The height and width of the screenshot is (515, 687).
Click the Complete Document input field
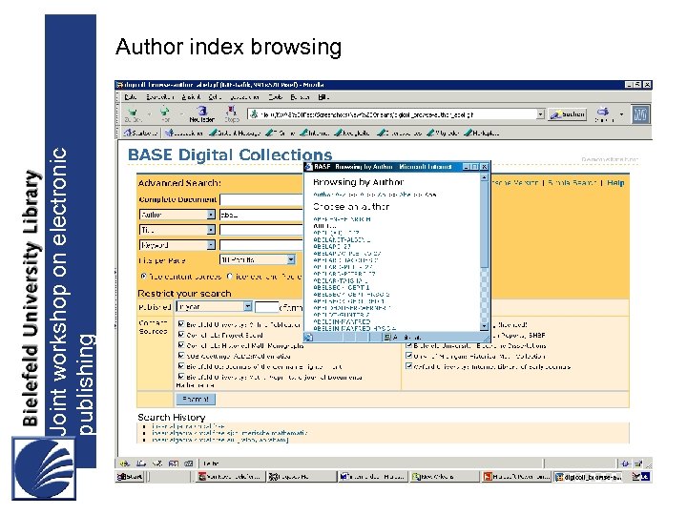pyautogui.click(x=261, y=199)
